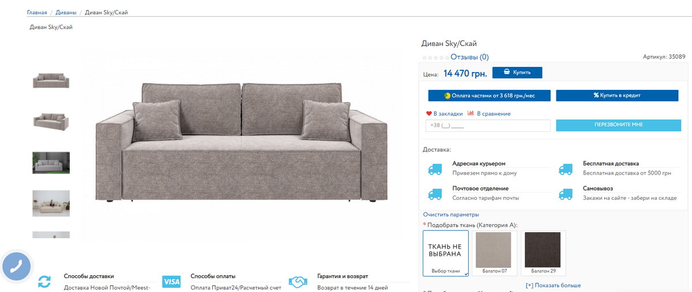Select the Балатон 29 fabric swatch
The image size is (692, 292).
click(x=543, y=253)
